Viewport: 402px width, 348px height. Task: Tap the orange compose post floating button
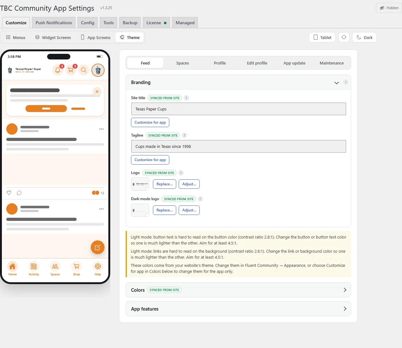(x=98, y=247)
